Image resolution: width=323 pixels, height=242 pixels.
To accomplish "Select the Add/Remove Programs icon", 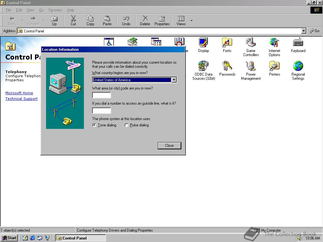I will click(156, 42).
